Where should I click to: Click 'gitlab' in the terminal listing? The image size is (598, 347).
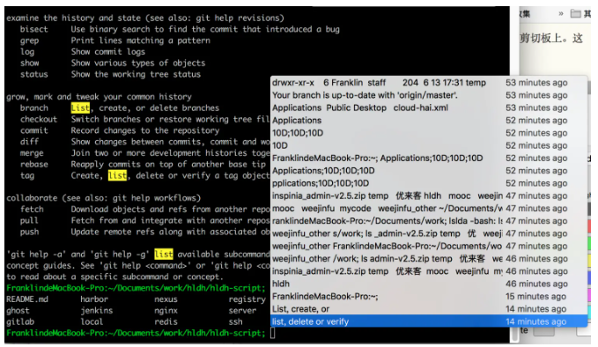point(20,321)
